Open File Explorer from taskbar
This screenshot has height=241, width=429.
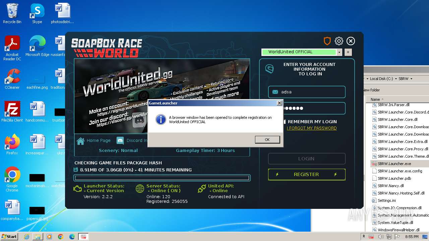[38, 237]
